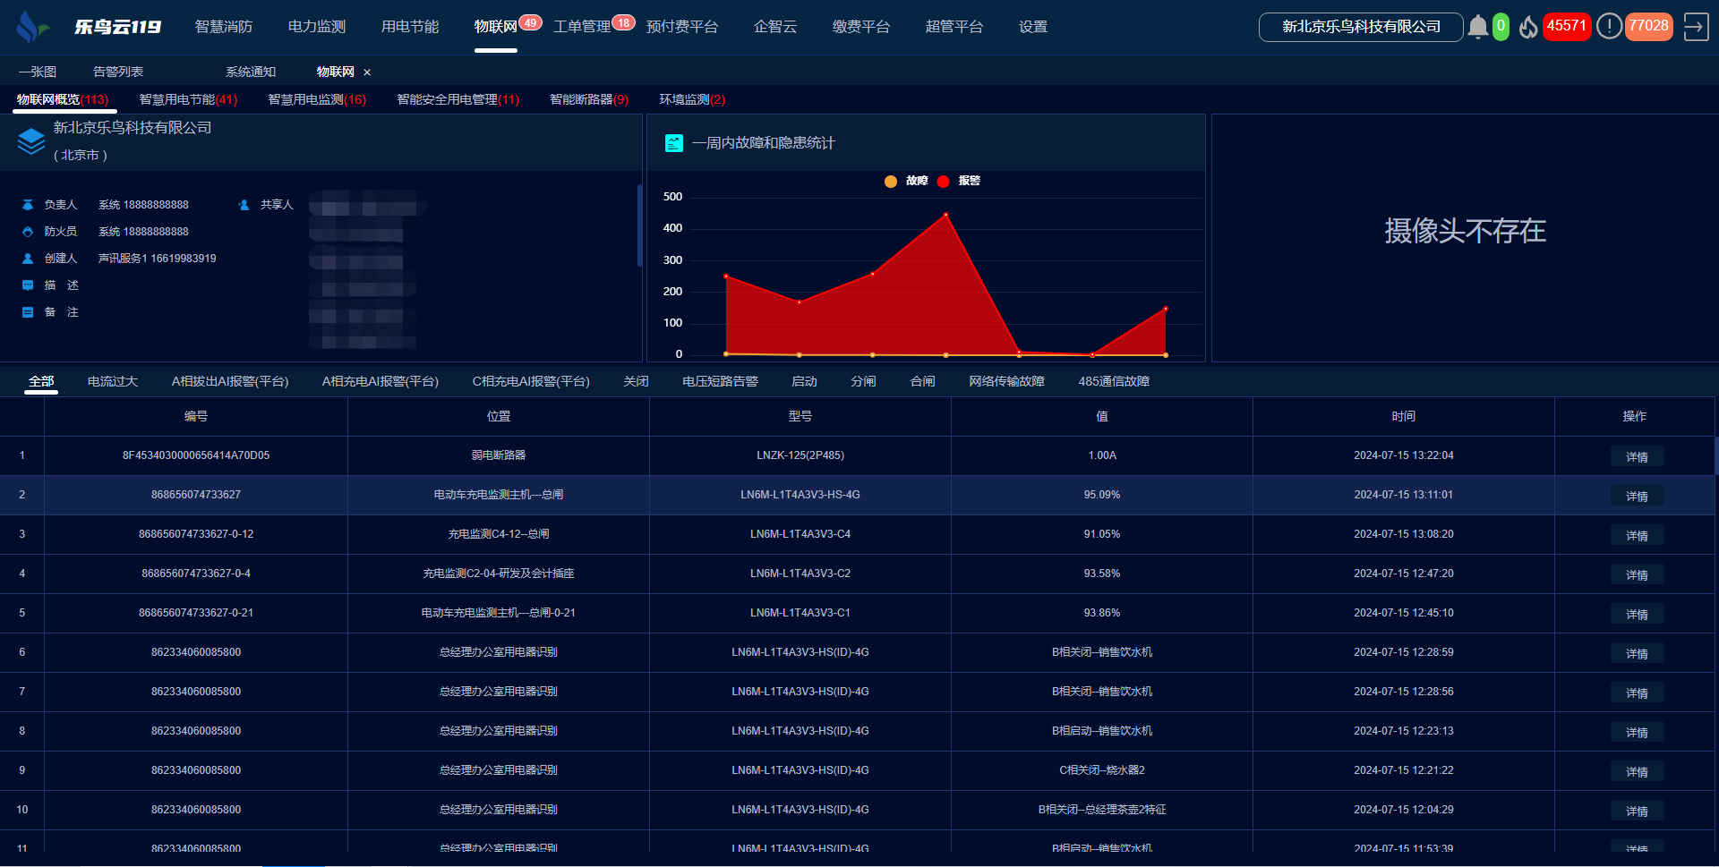
Task: Click the 乐鸟云119 logo icon
Action: point(32,27)
